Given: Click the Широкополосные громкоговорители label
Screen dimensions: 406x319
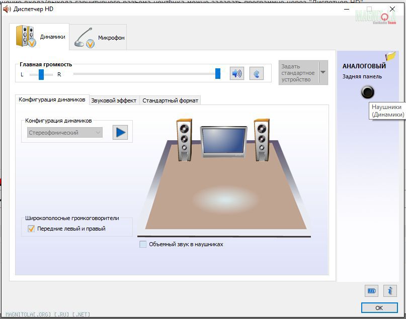Looking at the screenshot, I should [x=72, y=218].
